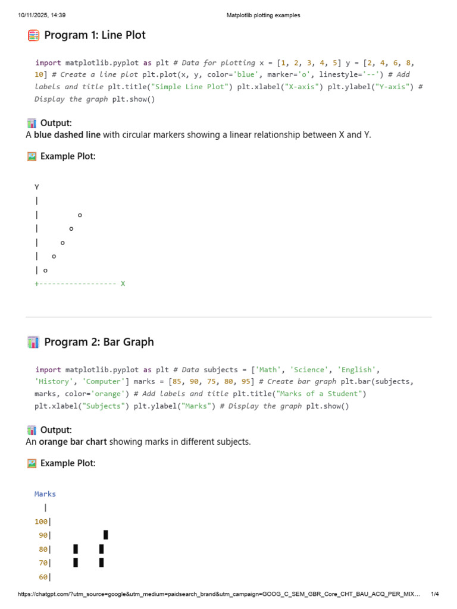
Task: Open the chatgpt.com URL in the footer
Action: click(x=220, y=594)
